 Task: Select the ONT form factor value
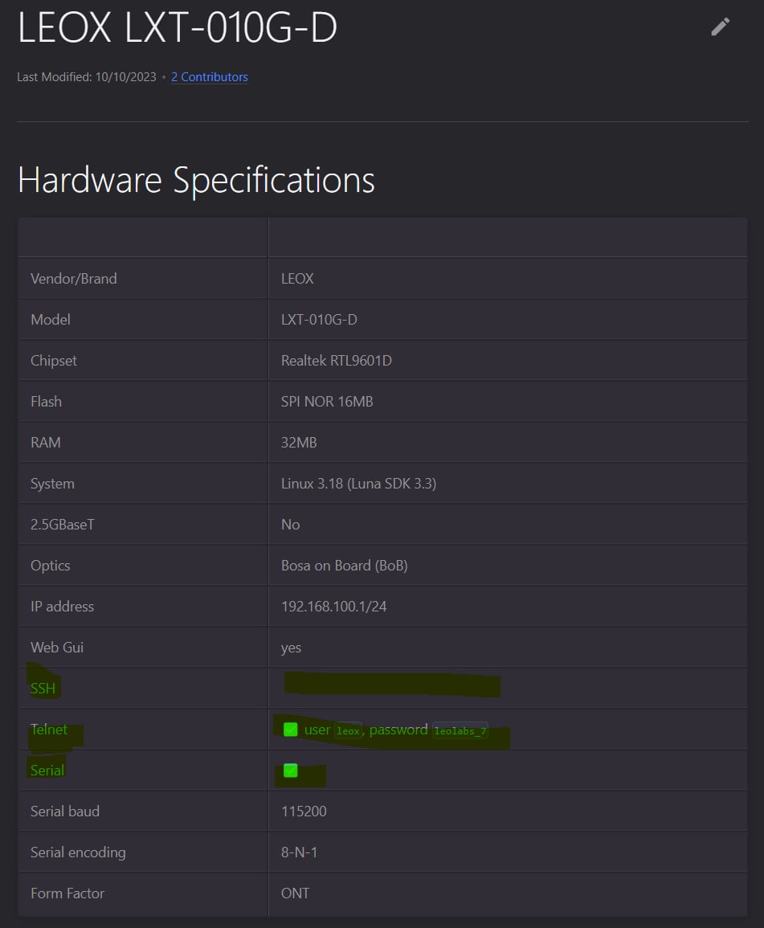tap(295, 893)
